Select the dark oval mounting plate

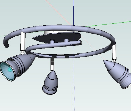[x=57, y=37]
